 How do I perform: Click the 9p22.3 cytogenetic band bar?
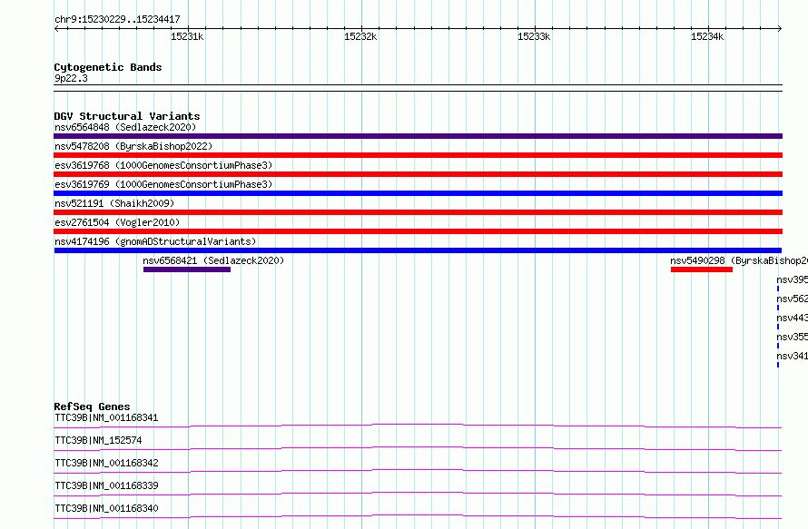point(418,88)
